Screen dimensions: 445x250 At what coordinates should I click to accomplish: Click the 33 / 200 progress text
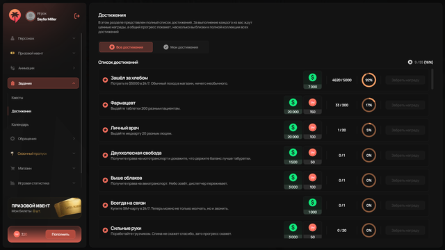coord(341,105)
